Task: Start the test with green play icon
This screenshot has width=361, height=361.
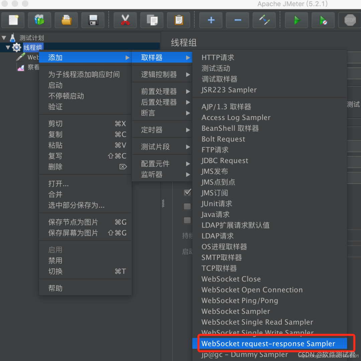Action: tap(296, 20)
